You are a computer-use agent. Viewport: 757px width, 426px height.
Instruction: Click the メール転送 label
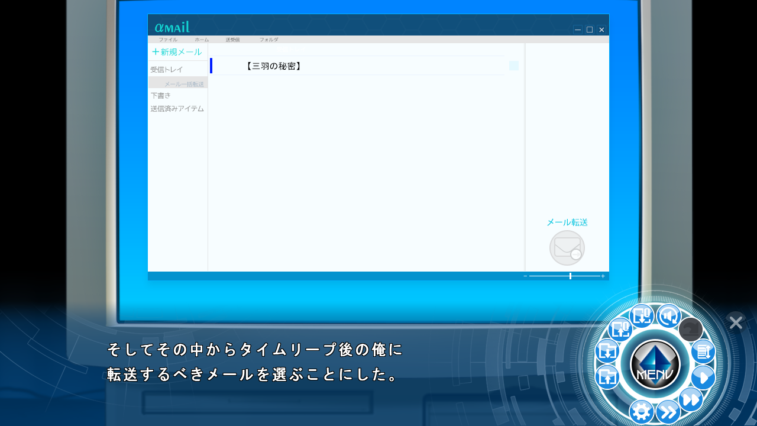(x=567, y=222)
